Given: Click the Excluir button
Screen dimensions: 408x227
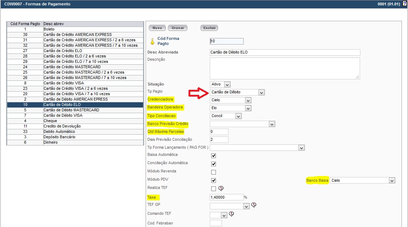Looking at the screenshot, I should tap(209, 28).
